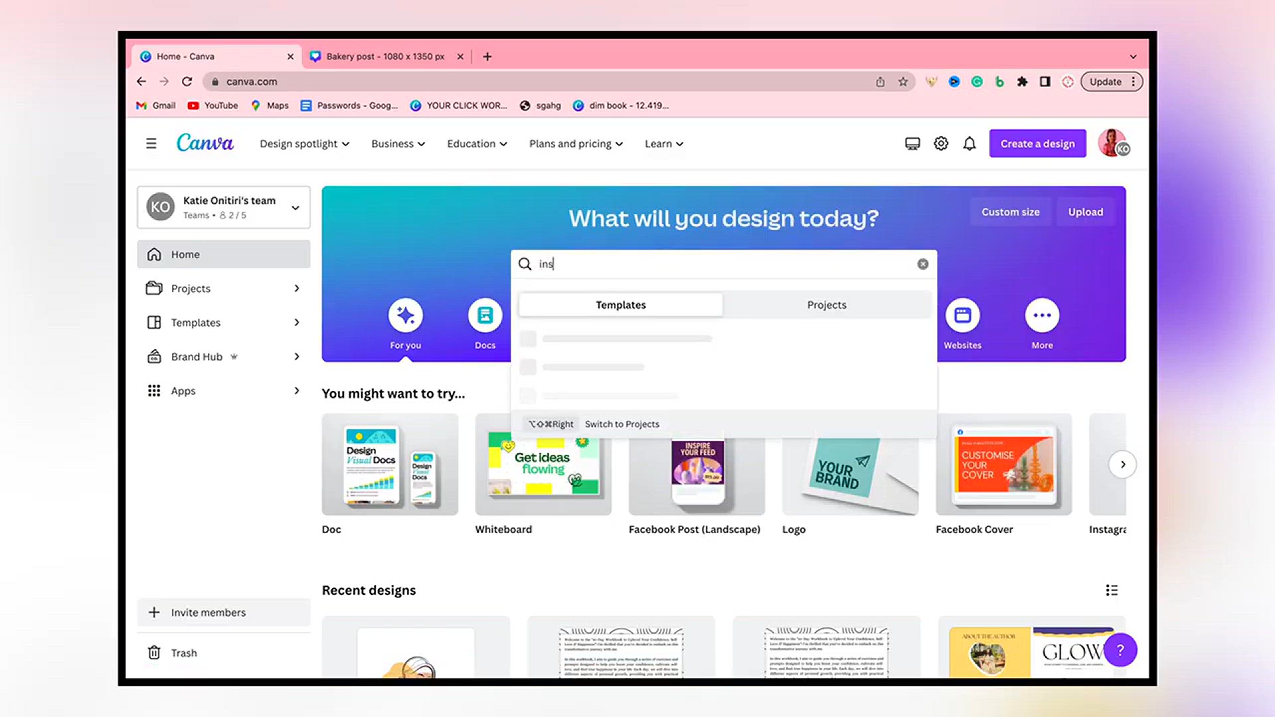The width and height of the screenshot is (1275, 717).
Task: Clear the search field with the X icon
Action: coord(922,264)
